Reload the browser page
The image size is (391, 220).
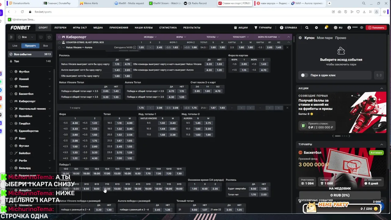coord(22,12)
